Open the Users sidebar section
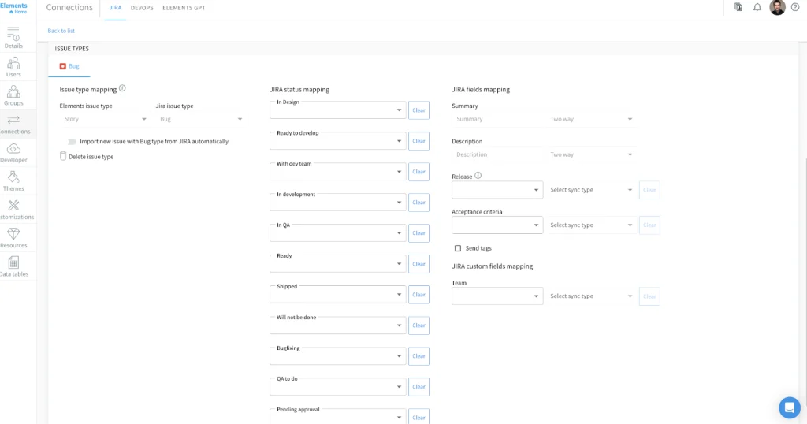 14,66
